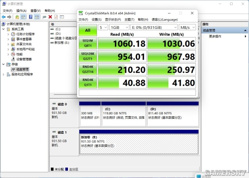
Task: Open 查看(V) menu in Computer Management
Action: pyautogui.click(x=36, y=11)
